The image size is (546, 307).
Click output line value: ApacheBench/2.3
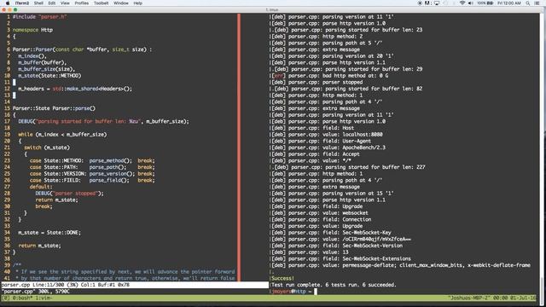click(x=328, y=148)
